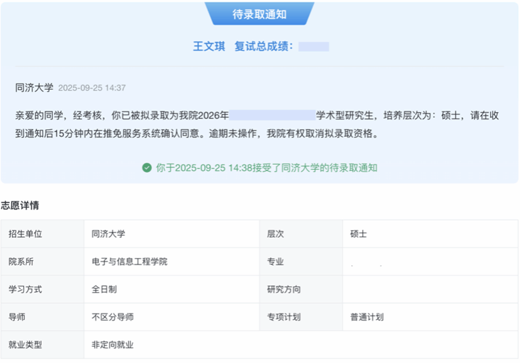The height and width of the screenshot is (363, 520).
Task: Click the green checkmark acceptance icon
Action: (x=147, y=168)
